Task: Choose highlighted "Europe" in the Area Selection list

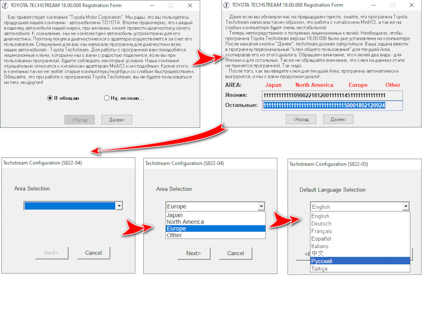Action: [215, 228]
